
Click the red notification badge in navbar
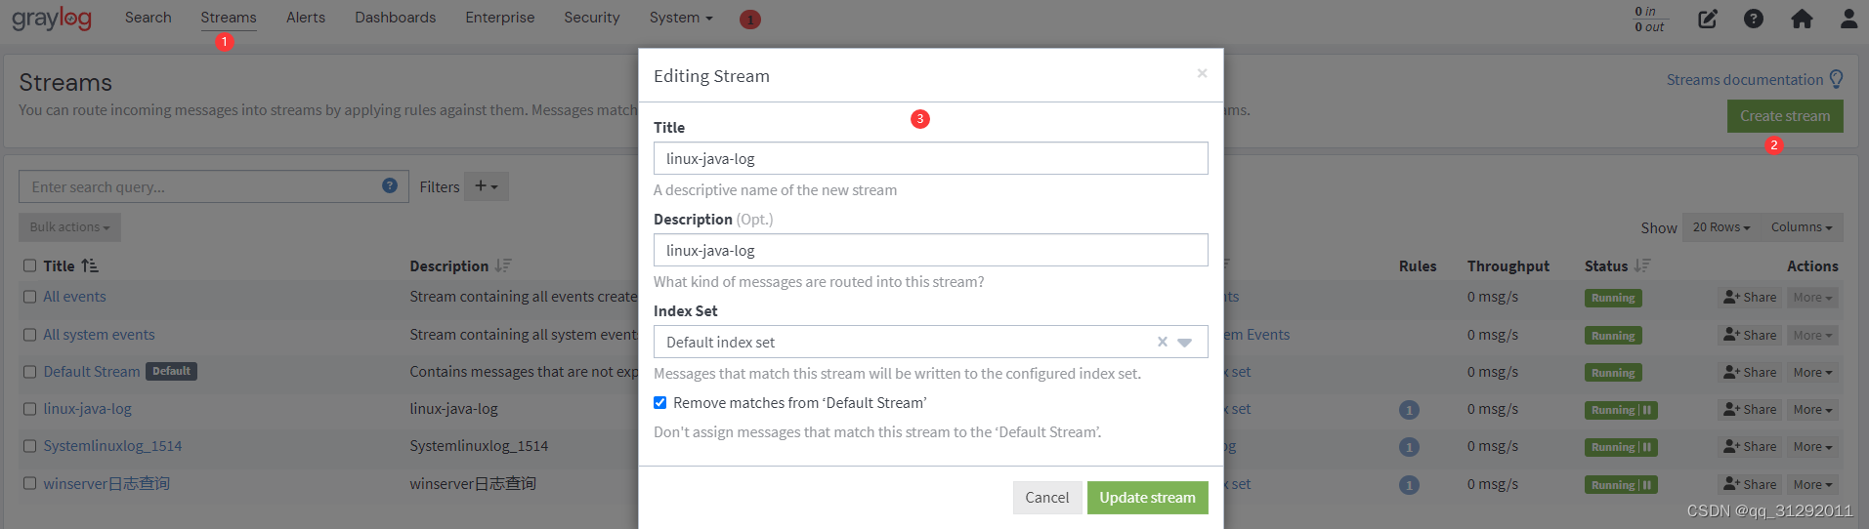pyautogui.click(x=749, y=20)
